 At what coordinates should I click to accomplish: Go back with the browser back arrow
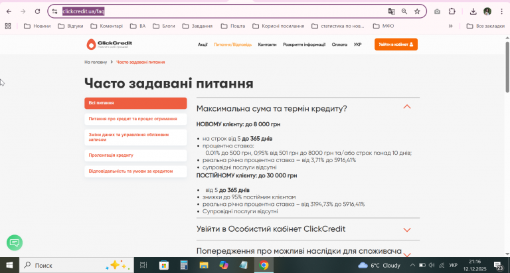(9, 11)
